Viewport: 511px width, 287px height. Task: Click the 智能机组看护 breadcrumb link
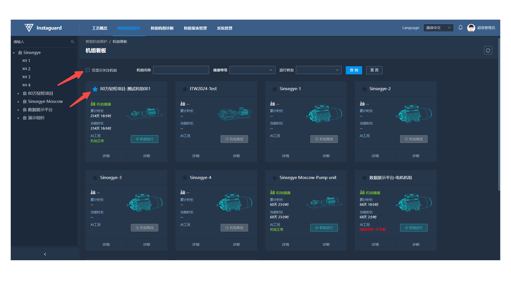point(96,42)
